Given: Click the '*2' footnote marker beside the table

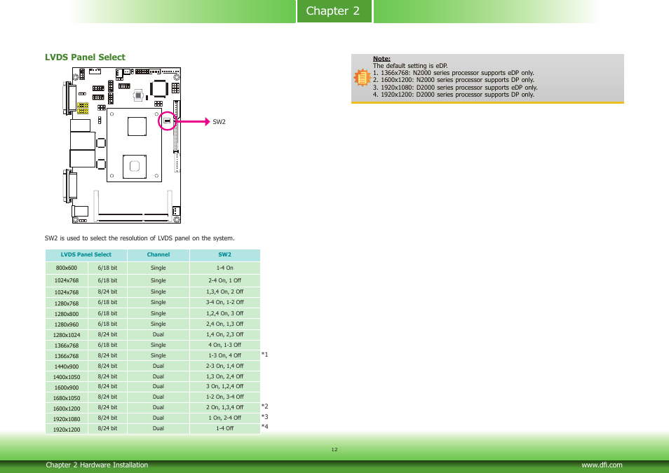Looking at the screenshot, I should [x=264, y=406].
